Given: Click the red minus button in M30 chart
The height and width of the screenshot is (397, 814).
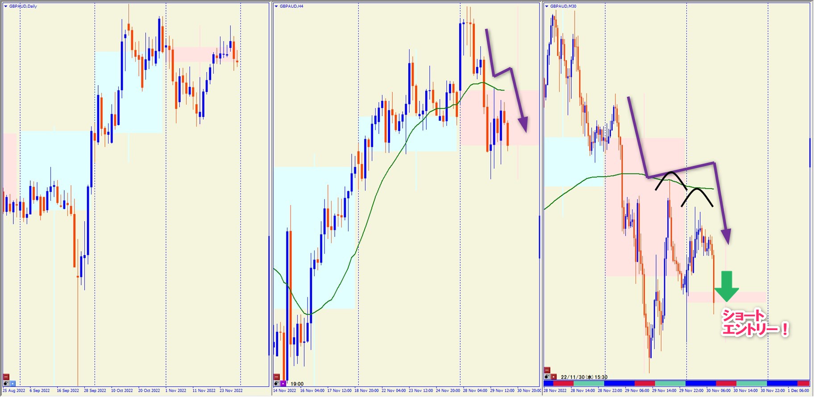Looking at the screenshot, I should coord(547,370).
